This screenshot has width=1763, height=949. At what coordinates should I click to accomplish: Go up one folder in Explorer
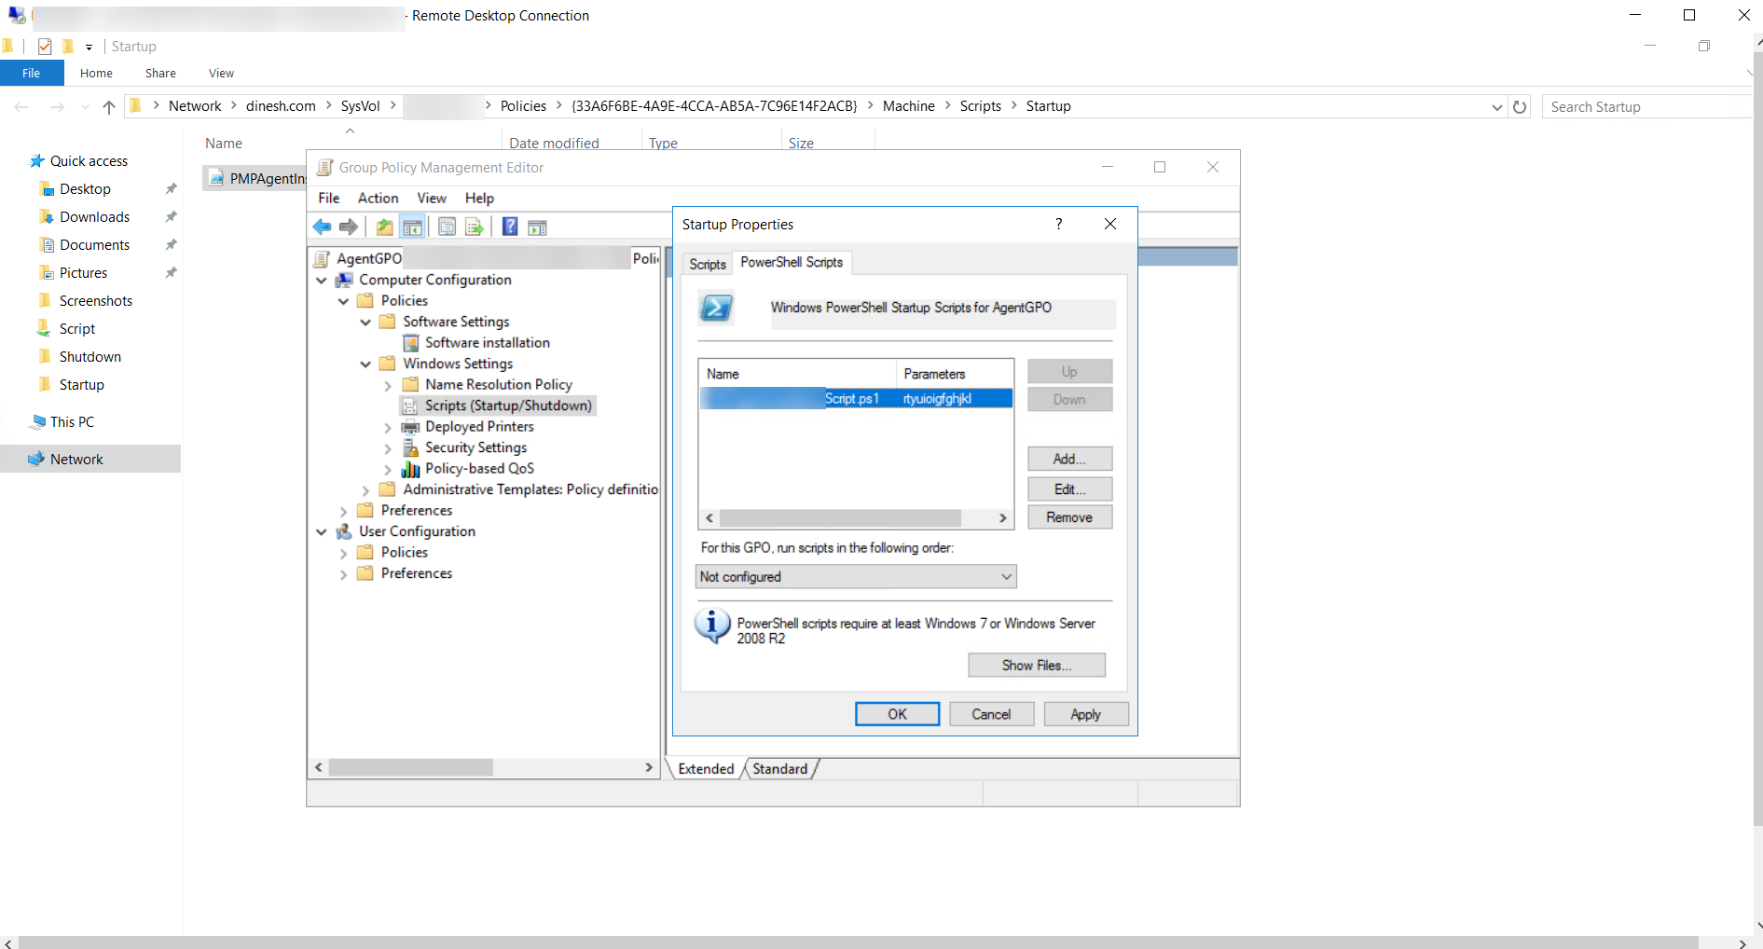[109, 107]
